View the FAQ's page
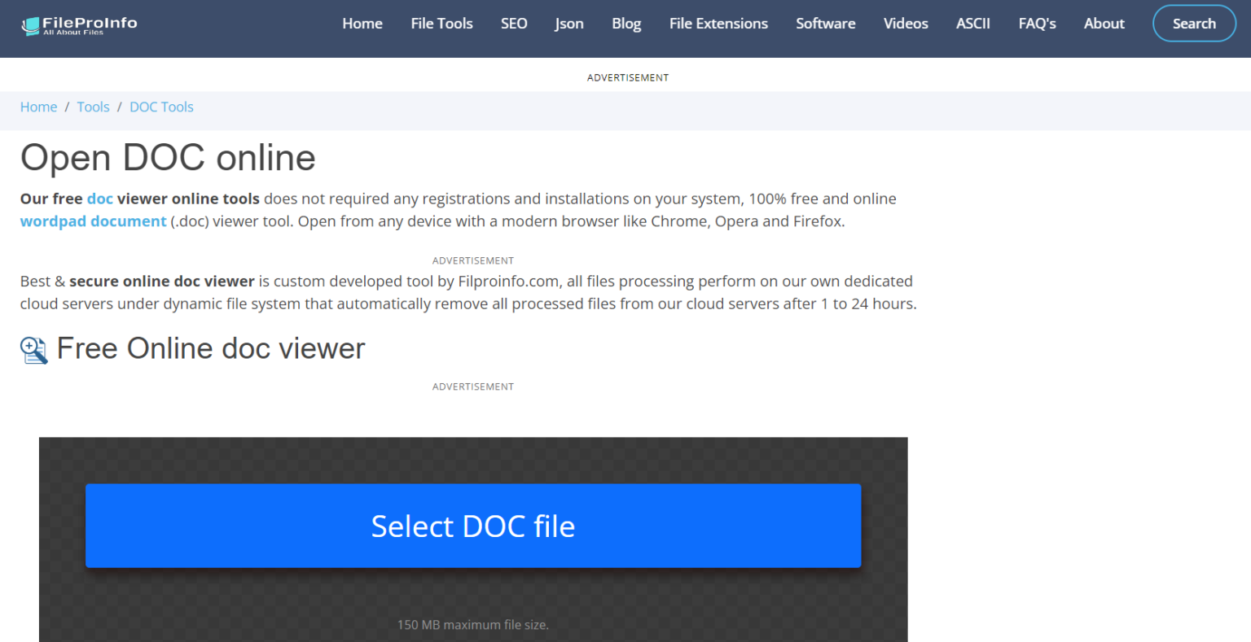Screen dimensions: 1251x642 pos(1036,24)
